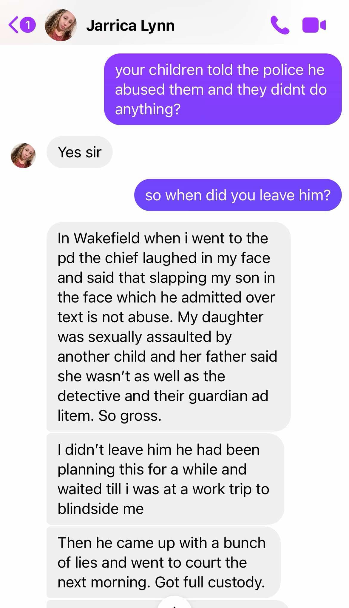Tap the word 'anything?' in purple bubble
349x608 pixels.
(x=148, y=109)
